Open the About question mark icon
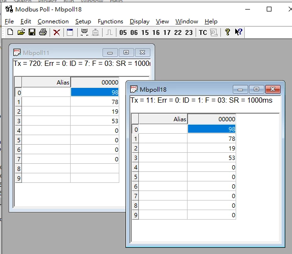Image resolution: width=292 pixels, height=254 pixels. [x=228, y=32]
